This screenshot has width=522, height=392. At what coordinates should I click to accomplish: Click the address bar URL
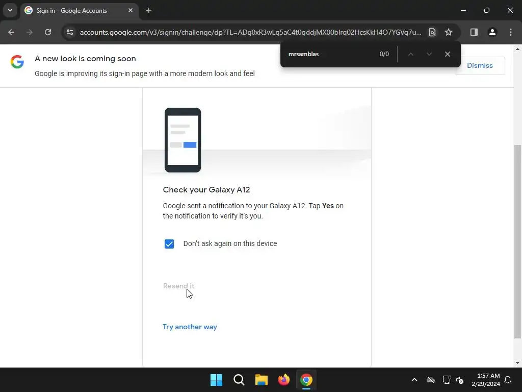pyautogui.click(x=250, y=32)
